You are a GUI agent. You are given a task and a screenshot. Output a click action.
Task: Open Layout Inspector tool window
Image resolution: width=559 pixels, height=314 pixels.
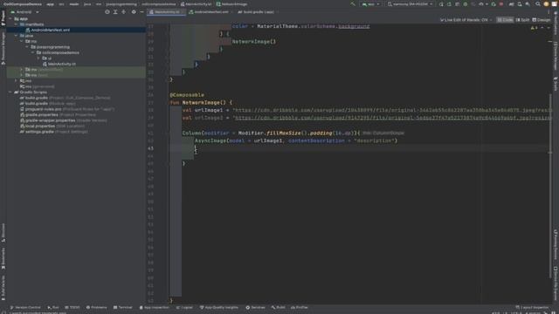(532, 308)
